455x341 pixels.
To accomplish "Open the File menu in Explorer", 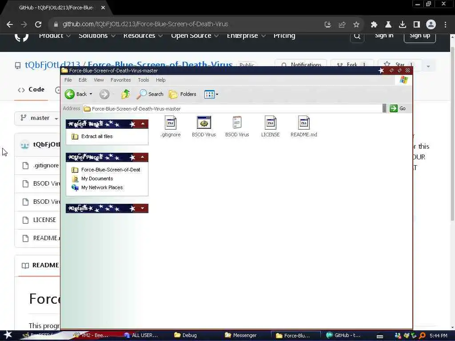I will click(x=68, y=80).
